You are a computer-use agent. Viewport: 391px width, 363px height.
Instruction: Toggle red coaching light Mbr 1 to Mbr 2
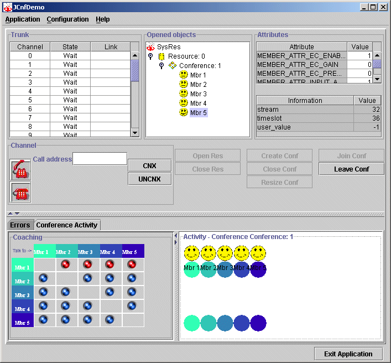pyautogui.click(x=65, y=265)
